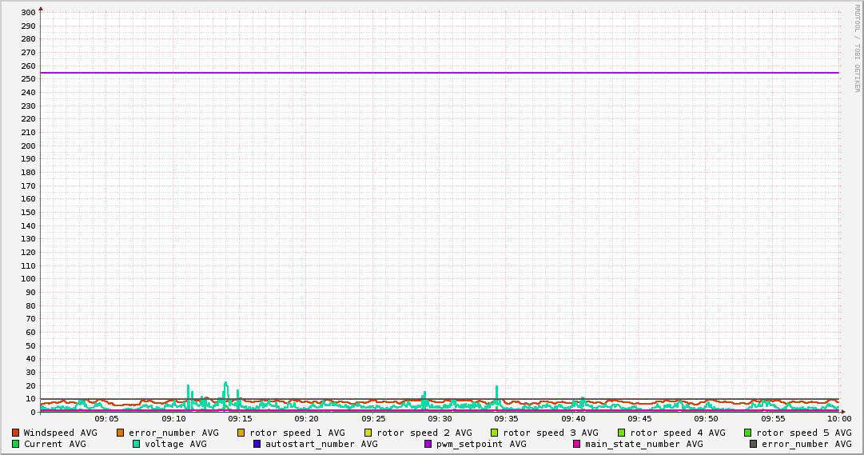Select the rotor speed 2 AVG legend label
864x455 pixels.
(424, 433)
